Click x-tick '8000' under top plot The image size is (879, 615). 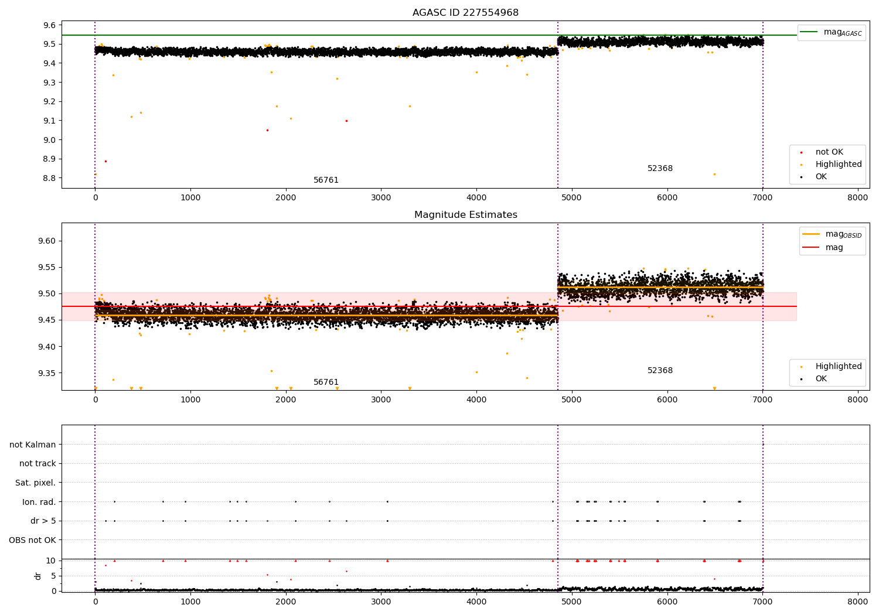click(858, 198)
